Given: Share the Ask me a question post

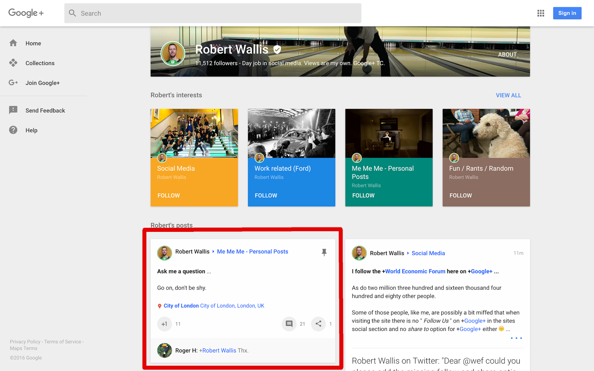Looking at the screenshot, I should [318, 324].
